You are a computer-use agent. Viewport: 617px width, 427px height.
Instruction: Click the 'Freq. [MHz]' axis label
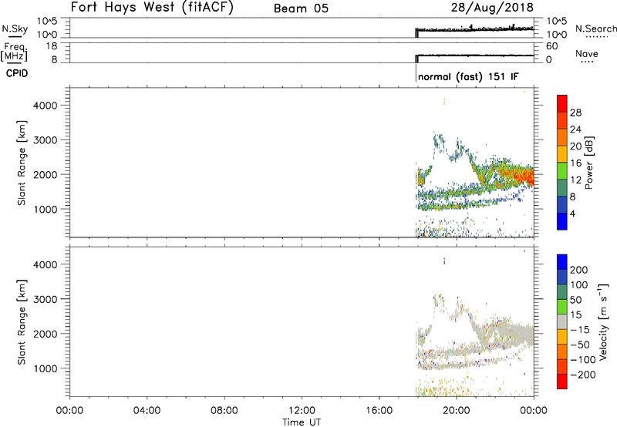(14, 52)
